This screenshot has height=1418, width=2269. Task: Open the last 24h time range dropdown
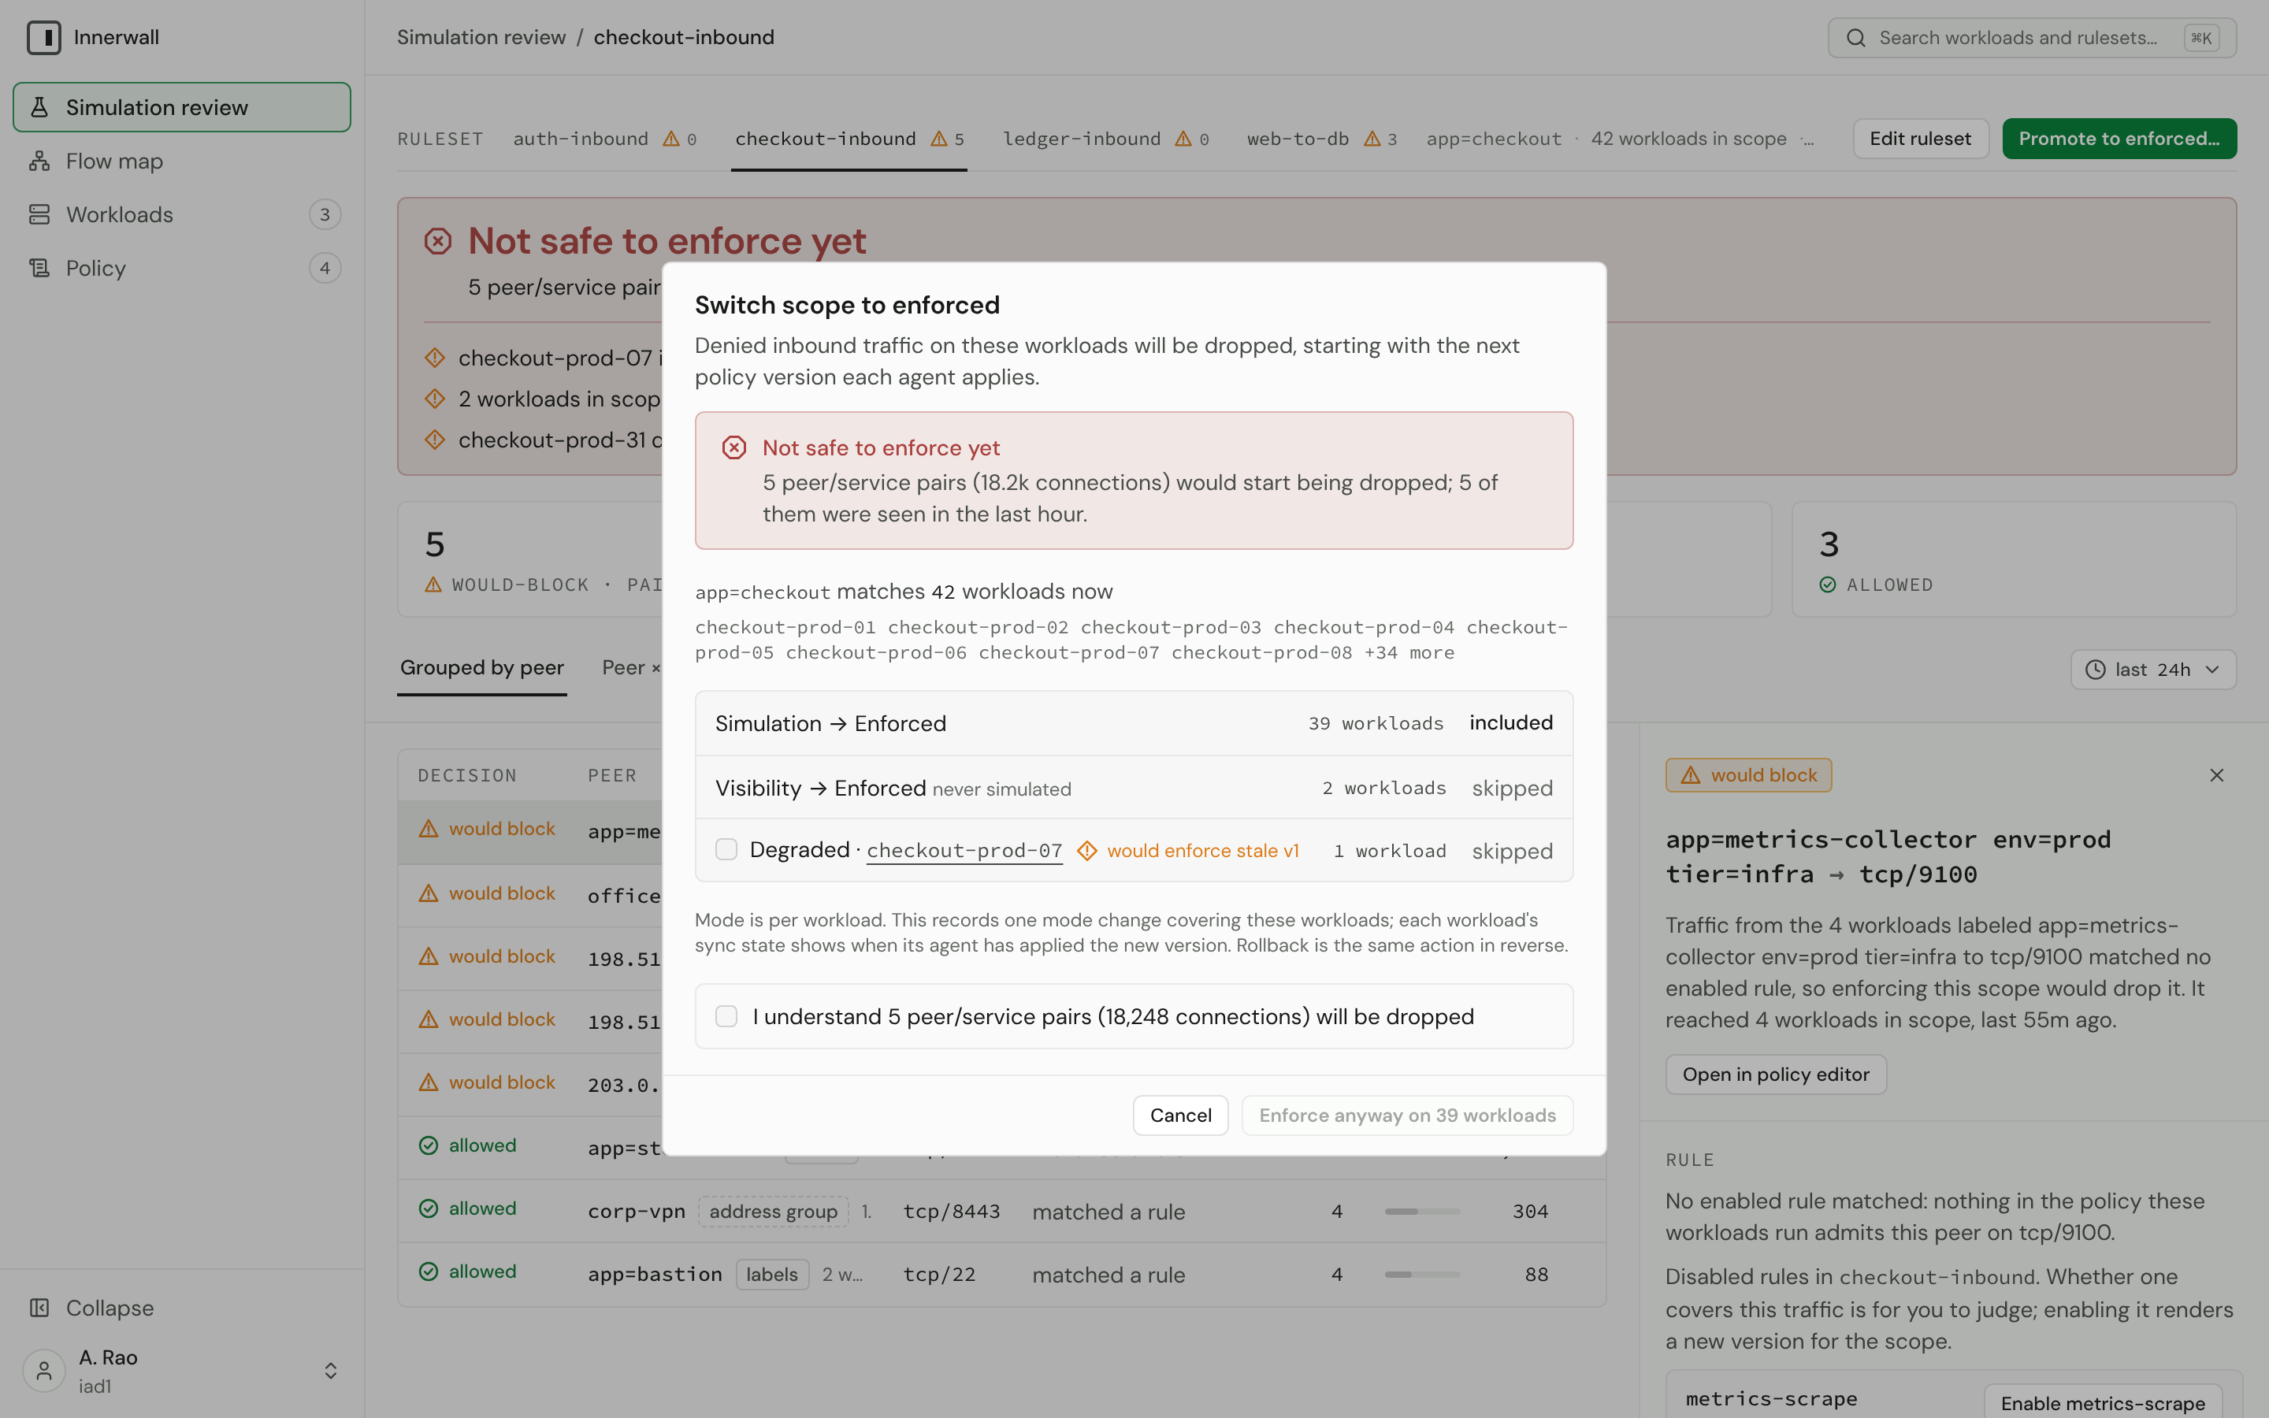tap(2152, 670)
